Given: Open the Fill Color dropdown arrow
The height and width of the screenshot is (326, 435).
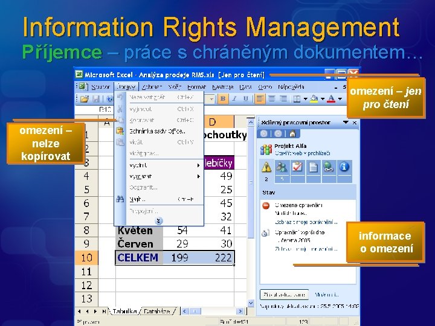Looking at the screenshot, I should point(323,99).
